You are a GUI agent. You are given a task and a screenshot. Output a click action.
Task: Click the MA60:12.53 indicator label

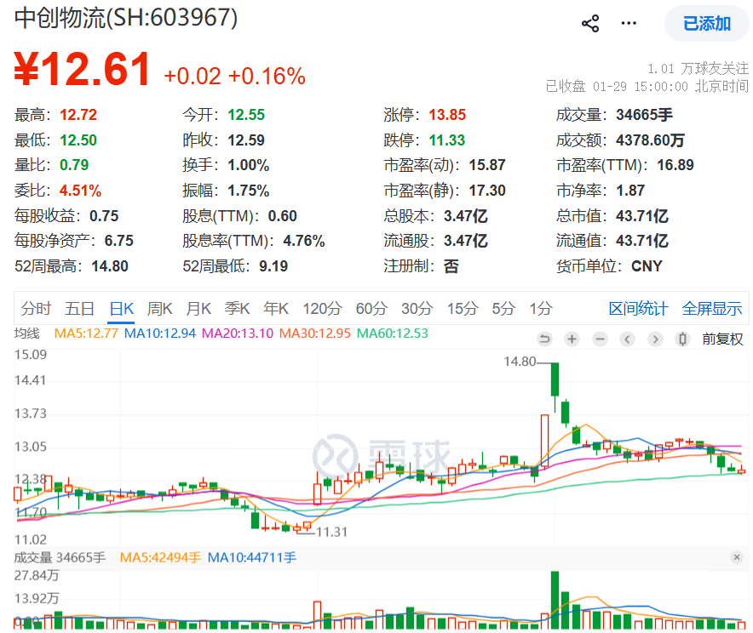coord(393,334)
